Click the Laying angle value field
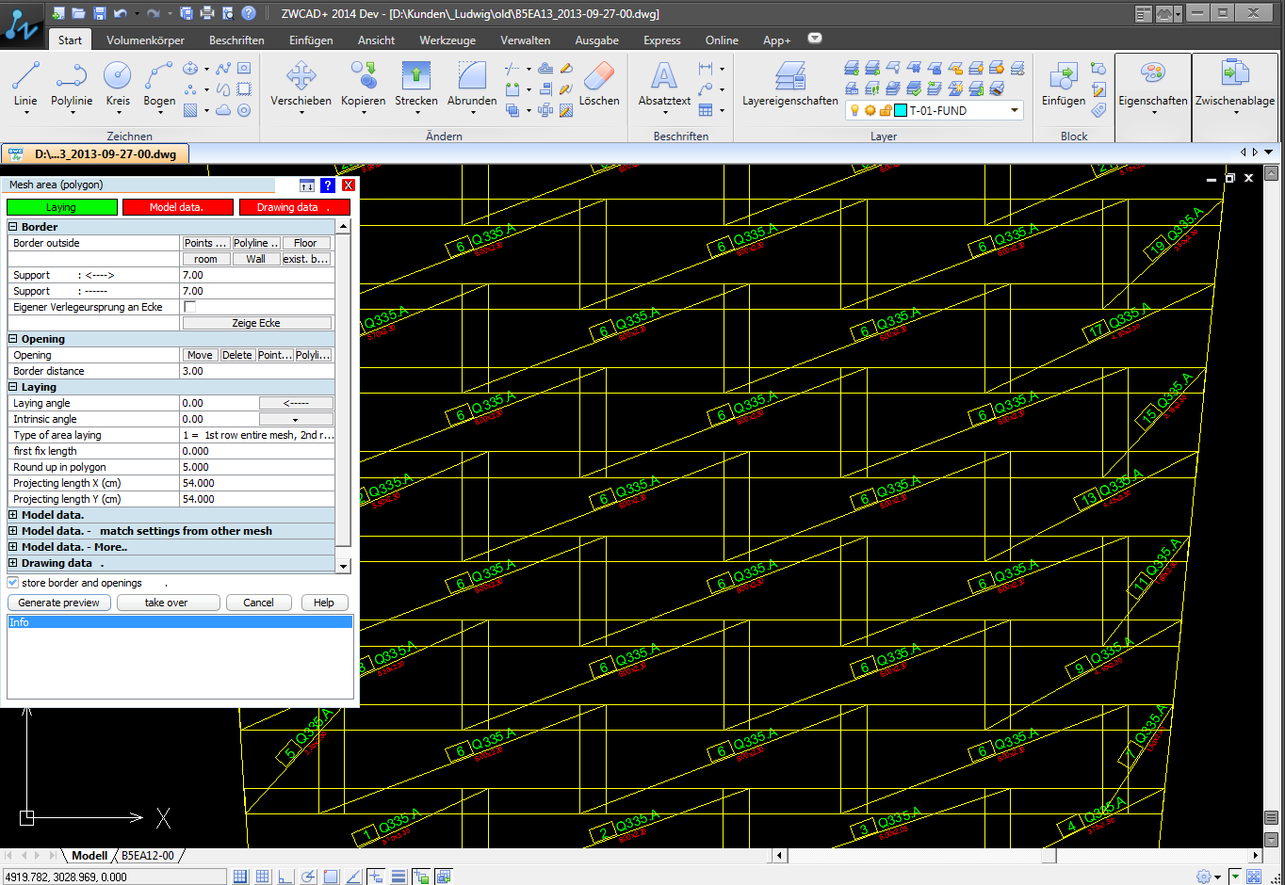The width and height of the screenshot is (1285, 885). 219,403
